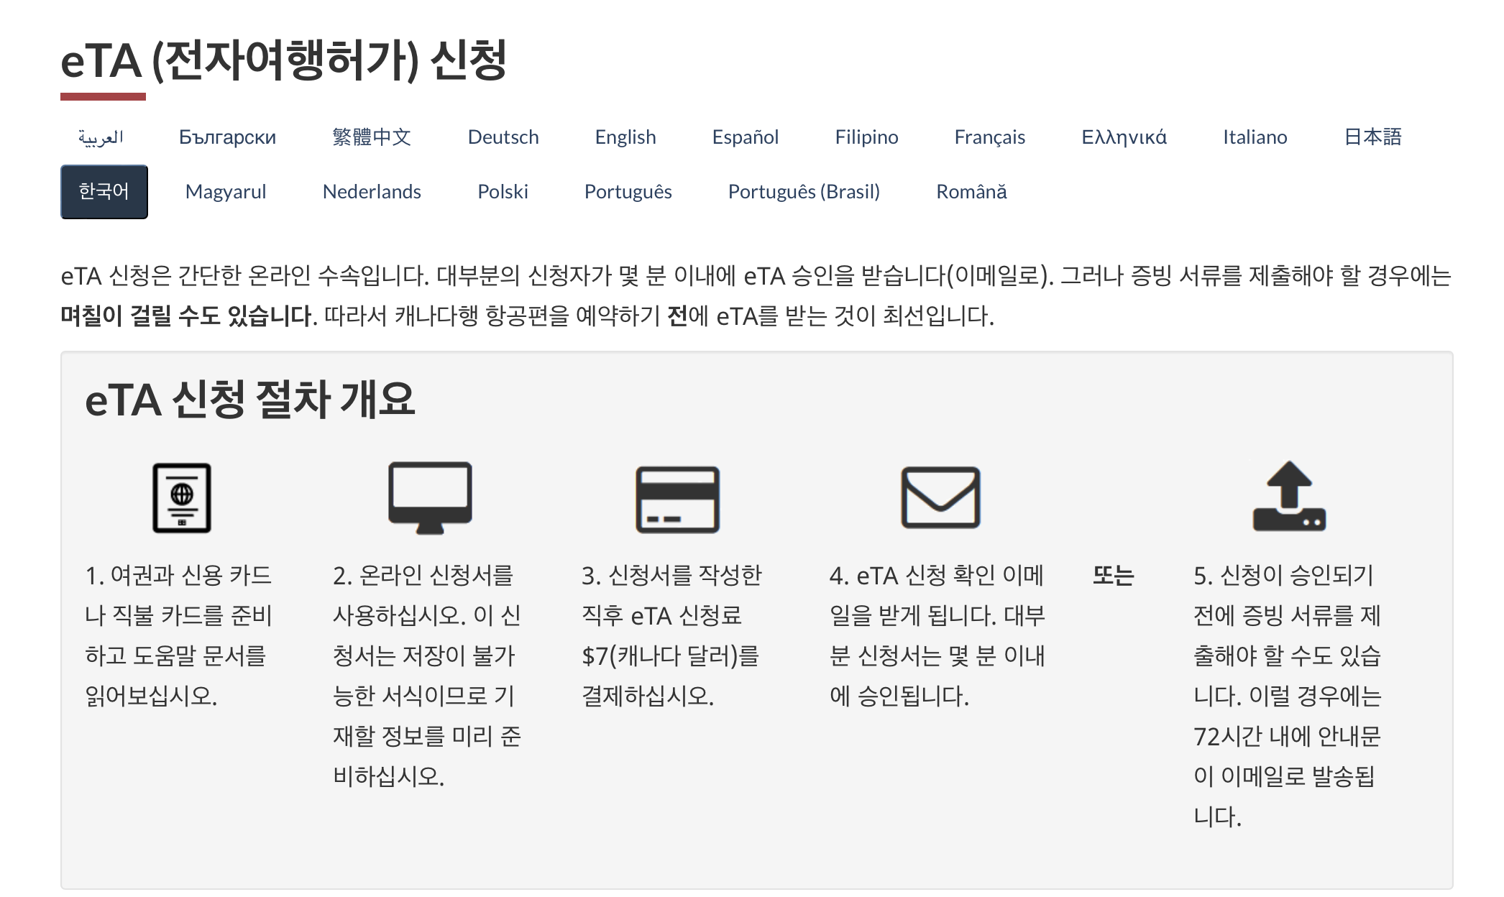The height and width of the screenshot is (897, 1504).
Task: Switch to the English language tab
Action: 625,137
